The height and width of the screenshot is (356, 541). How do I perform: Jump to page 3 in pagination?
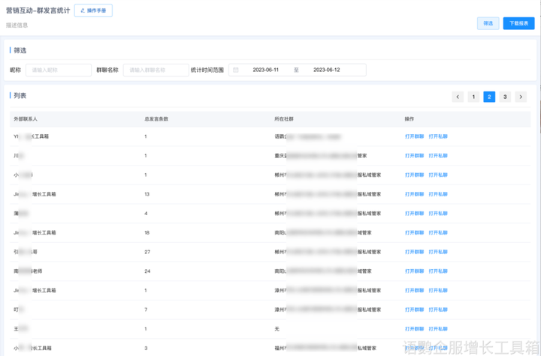pyautogui.click(x=505, y=97)
